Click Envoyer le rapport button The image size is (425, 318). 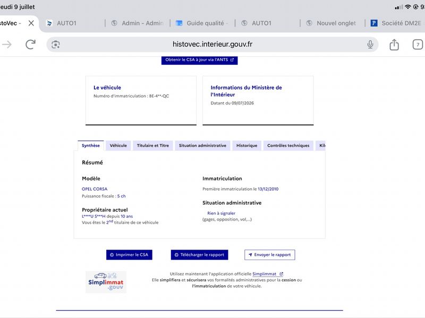(x=270, y=255)
